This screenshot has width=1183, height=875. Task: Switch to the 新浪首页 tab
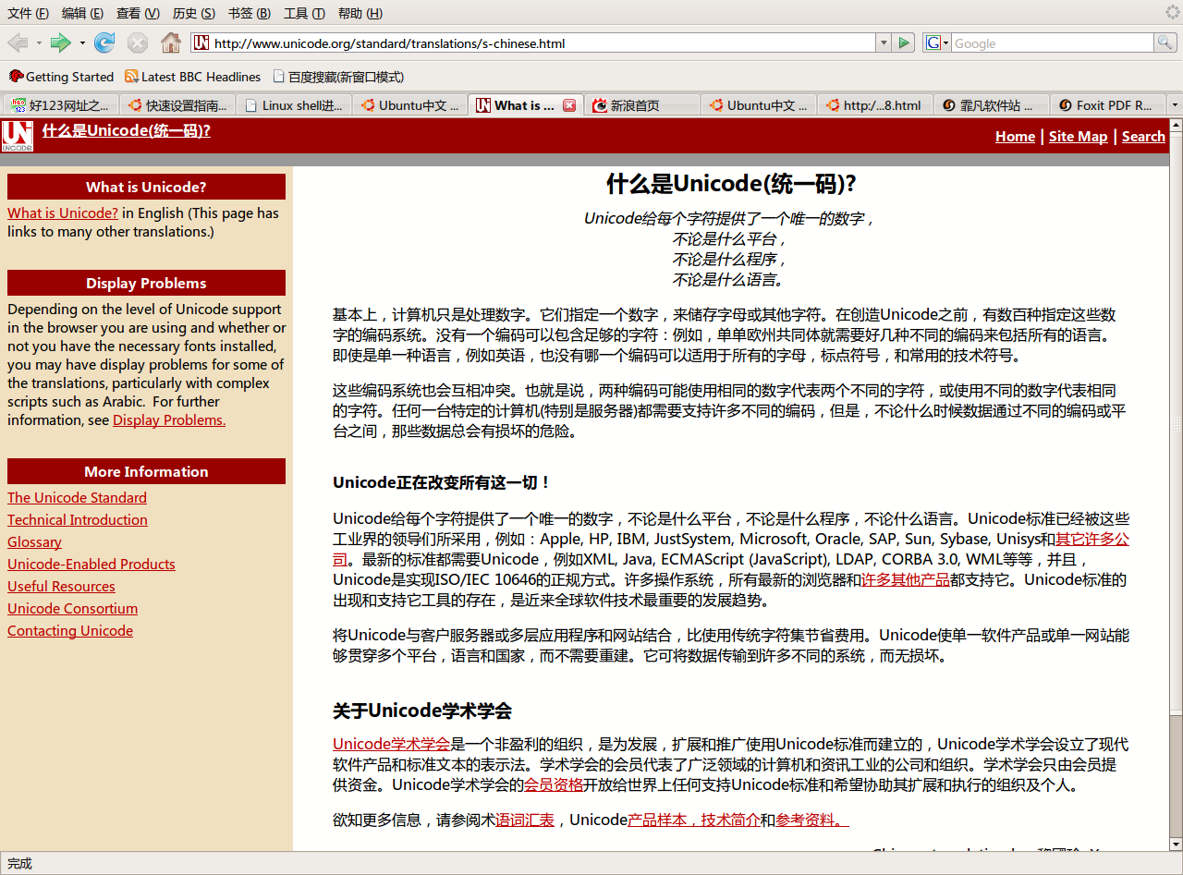[641, 105]
